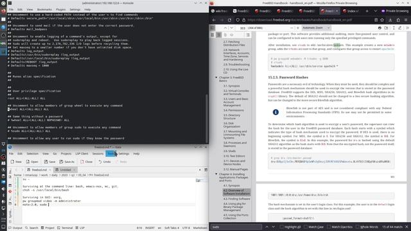This screenshot has width=411, height=231.
Task: Enable Whole Words in find bar
Action: (x=367, y=227)
